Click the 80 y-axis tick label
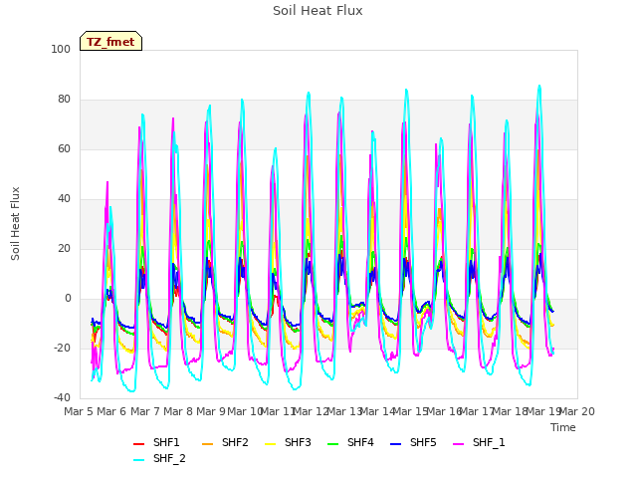 [x=64, y=100]
